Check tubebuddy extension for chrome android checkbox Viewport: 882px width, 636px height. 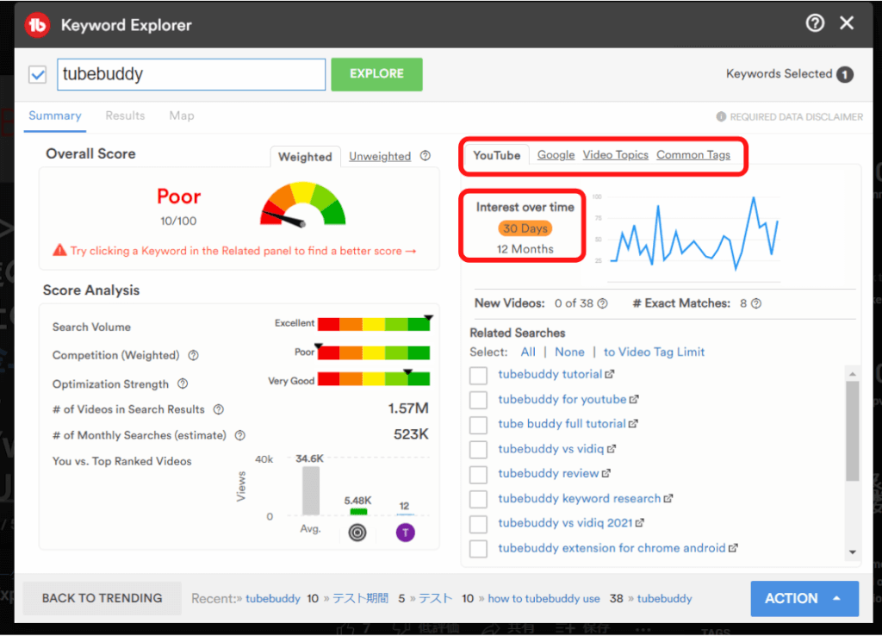coord(478,549)
